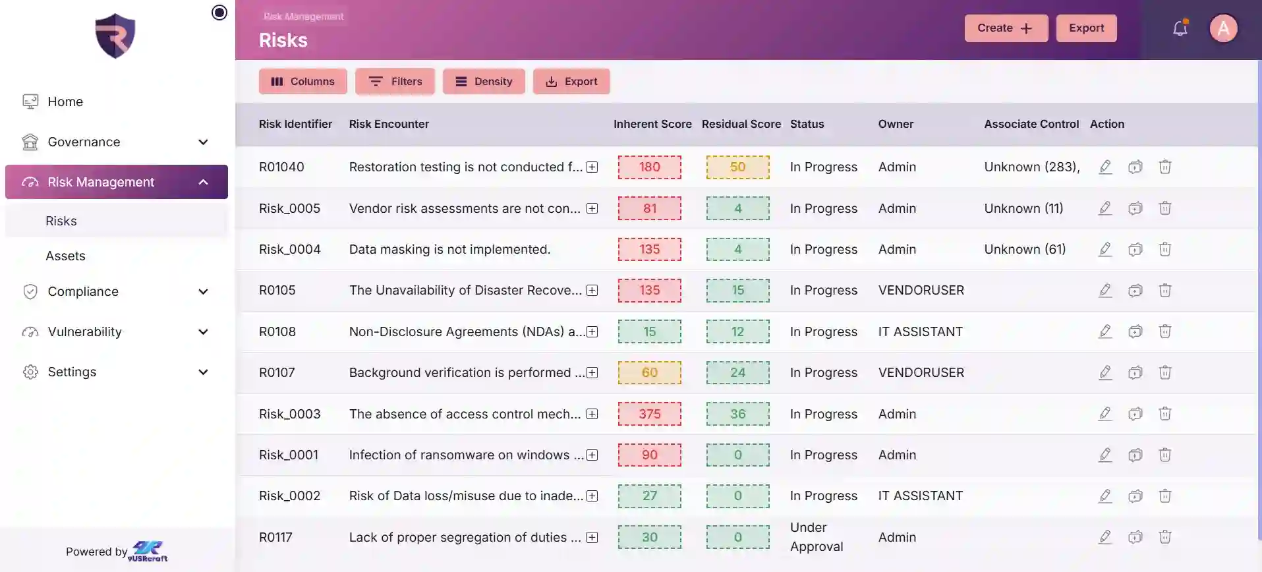Expand the R0105 risk encounter text
Image resolution: width=1262 pixels, height=572 pixels.
tap(592, 291)
